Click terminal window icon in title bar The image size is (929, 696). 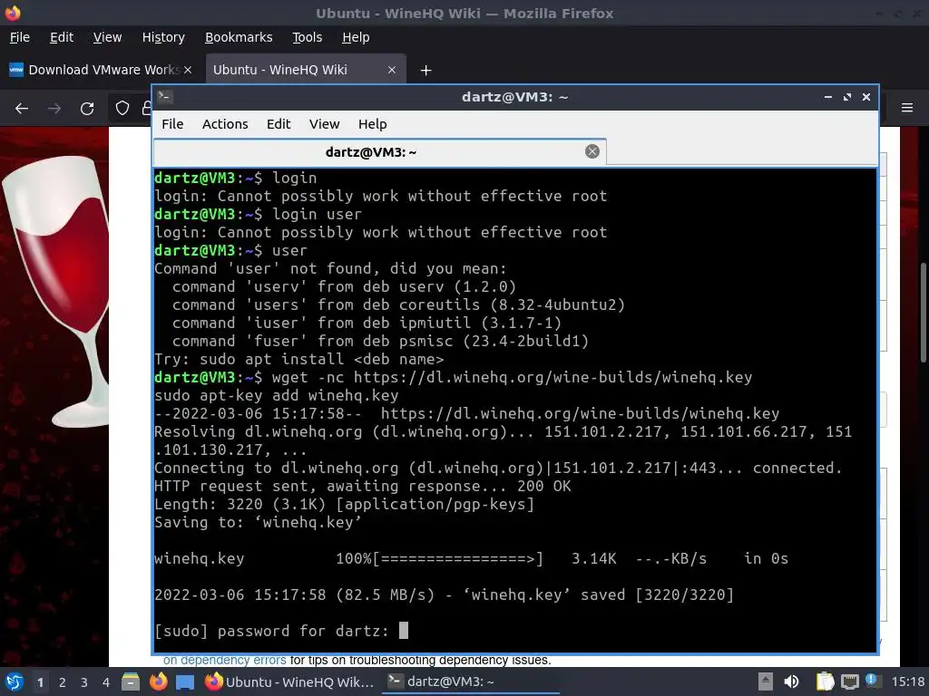[165, 97]
